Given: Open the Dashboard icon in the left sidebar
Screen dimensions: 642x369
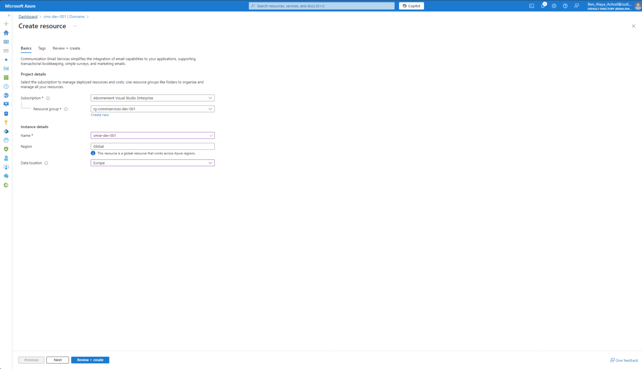Looking at the screenshot, I should click(6, 41).
